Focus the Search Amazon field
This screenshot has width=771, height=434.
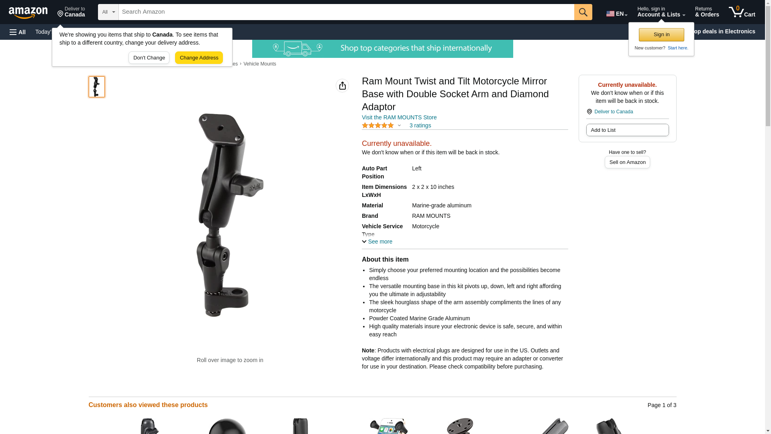coord(346,12)
